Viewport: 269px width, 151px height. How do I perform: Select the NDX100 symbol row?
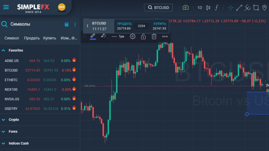[x=40, y=89]
